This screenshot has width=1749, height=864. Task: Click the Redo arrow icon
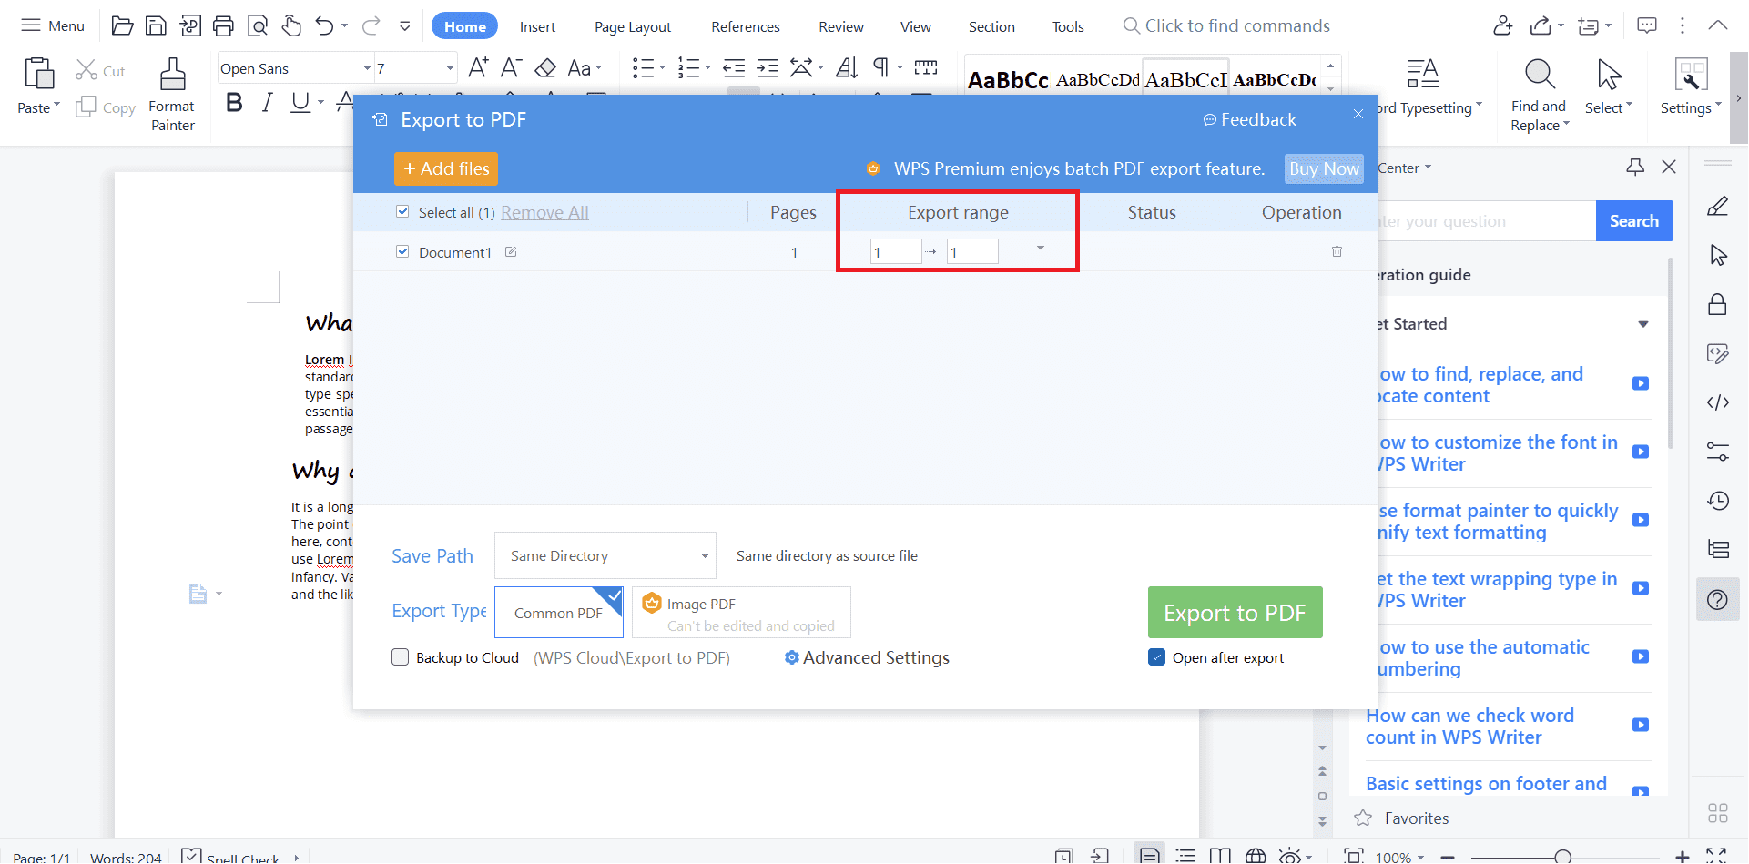[x=371, y=26]
